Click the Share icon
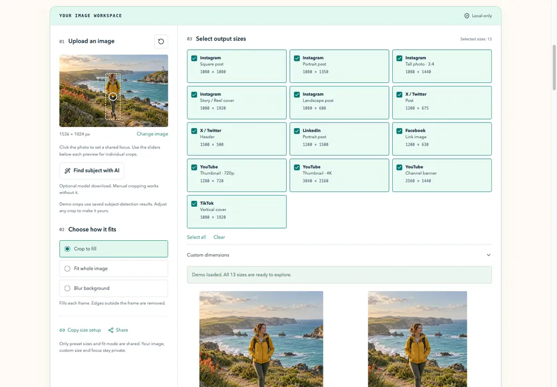This screenshot has width=557, height=387. pos(111,330)
